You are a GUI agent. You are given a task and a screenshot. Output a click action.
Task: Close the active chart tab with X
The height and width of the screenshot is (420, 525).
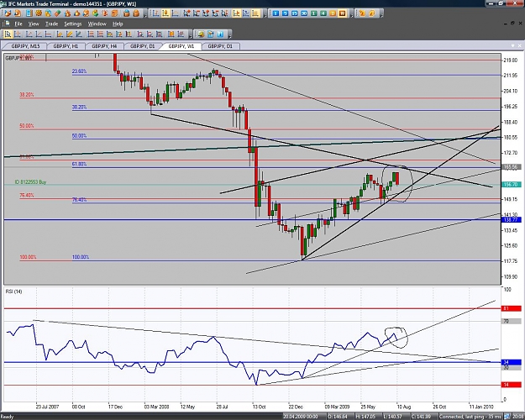[520, 45]
